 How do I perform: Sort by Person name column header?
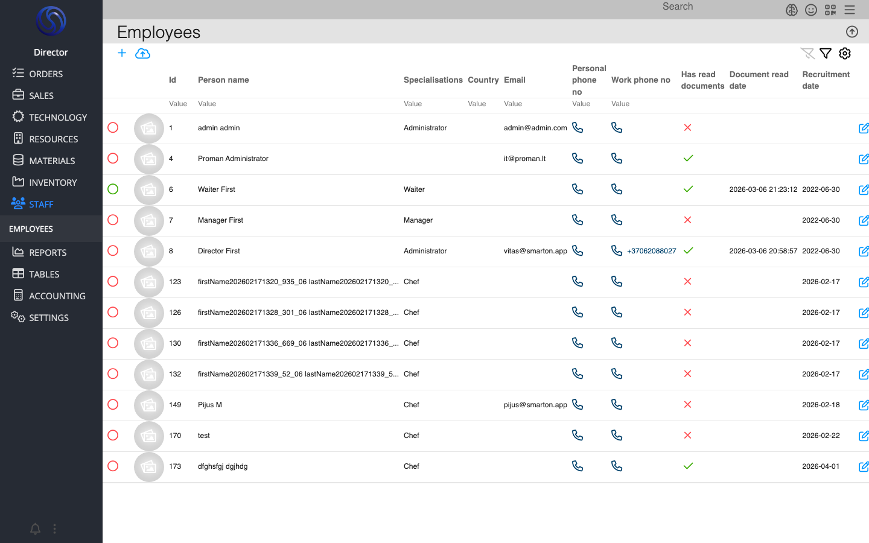223,80
